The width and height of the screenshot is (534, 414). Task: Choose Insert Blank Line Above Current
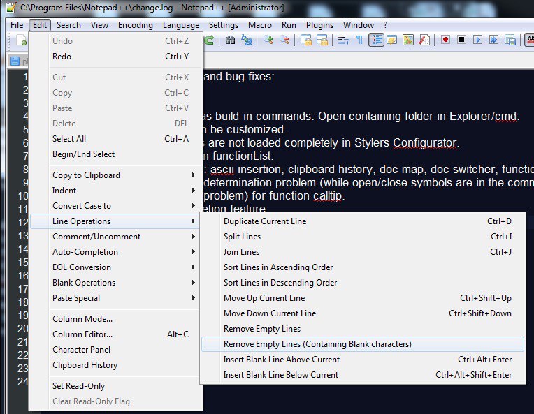(x=363, y=360)
